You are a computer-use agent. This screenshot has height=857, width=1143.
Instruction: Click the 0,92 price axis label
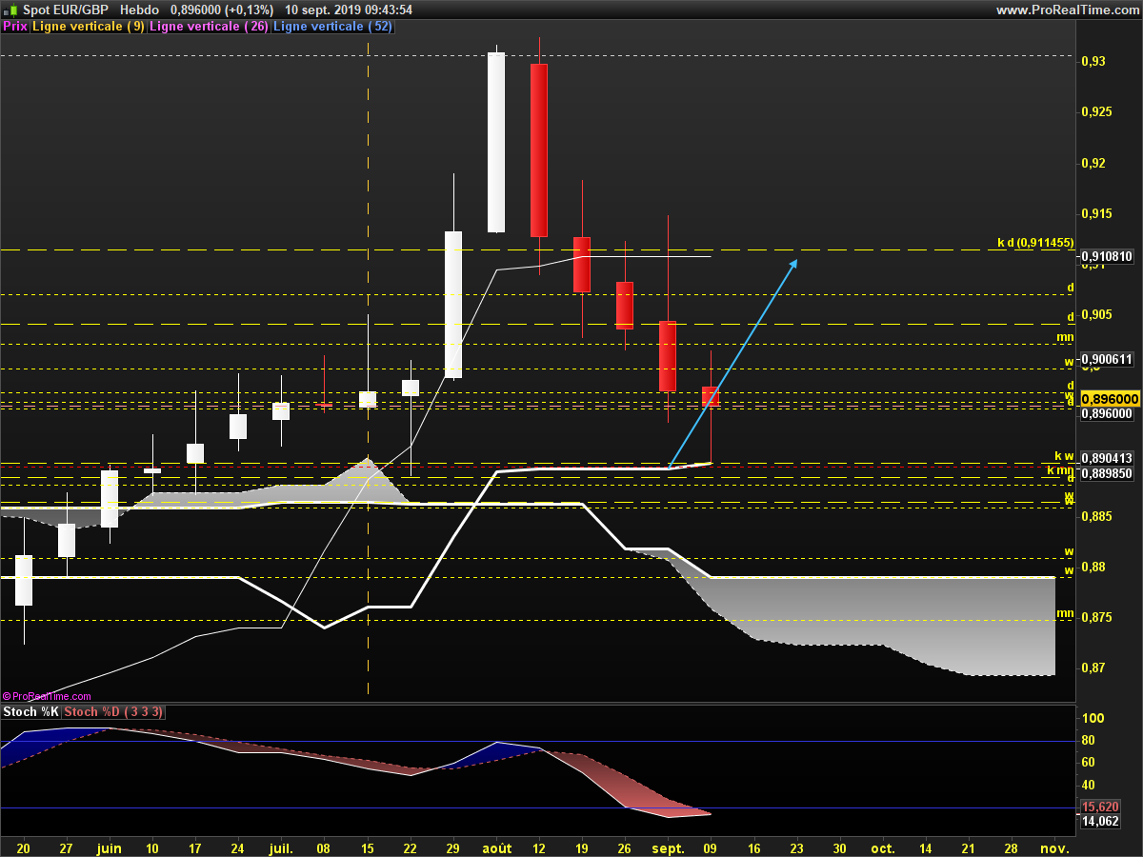(x=1094, y=163)
